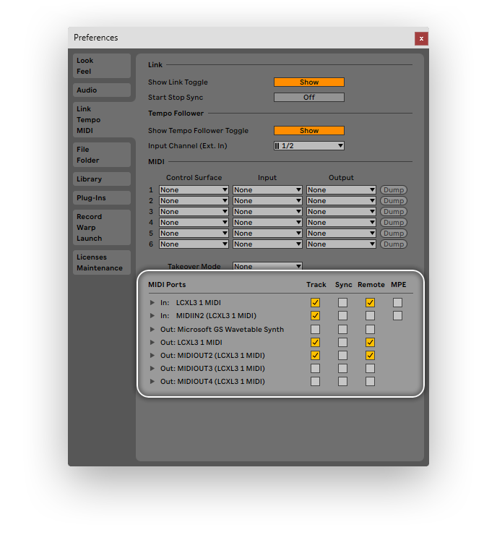Enable Track for Out: MIDIOUT3
Screen dimensions: 497x543
[x=315, y=369]
